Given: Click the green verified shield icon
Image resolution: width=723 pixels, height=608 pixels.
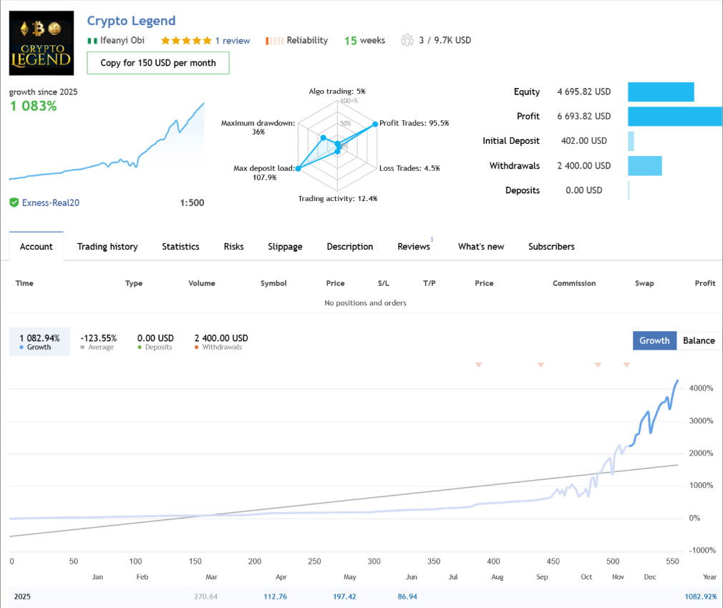Looking at the screenshot, I should [14, 202].
